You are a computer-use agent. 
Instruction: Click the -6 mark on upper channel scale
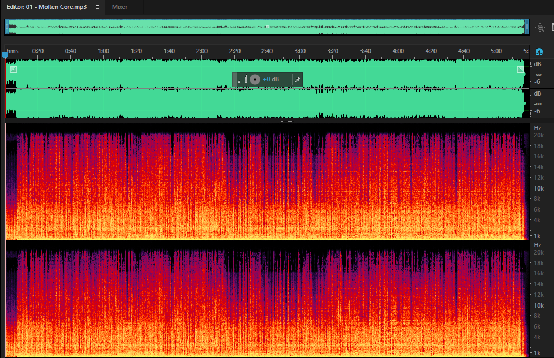(x=537, y=81)
